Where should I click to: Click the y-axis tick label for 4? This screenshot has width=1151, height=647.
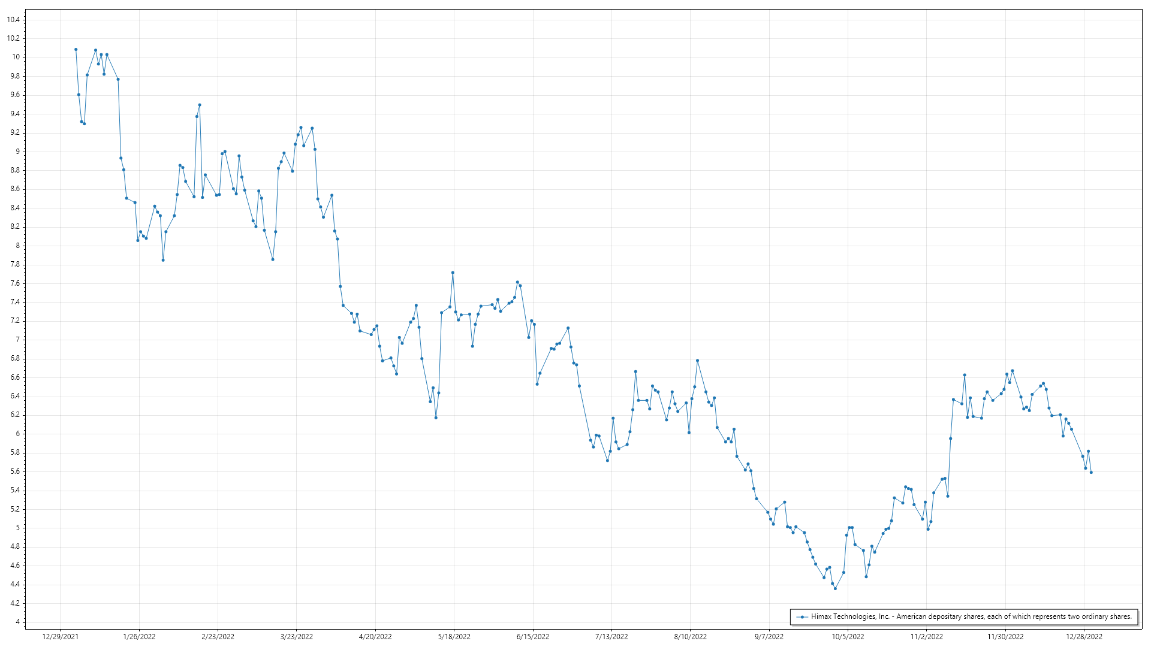click(18, 622)
